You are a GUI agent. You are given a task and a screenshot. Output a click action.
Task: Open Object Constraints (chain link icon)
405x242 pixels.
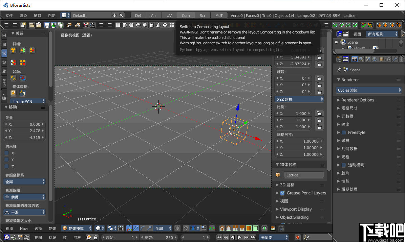pyautogui.click(x=388, y=59)
